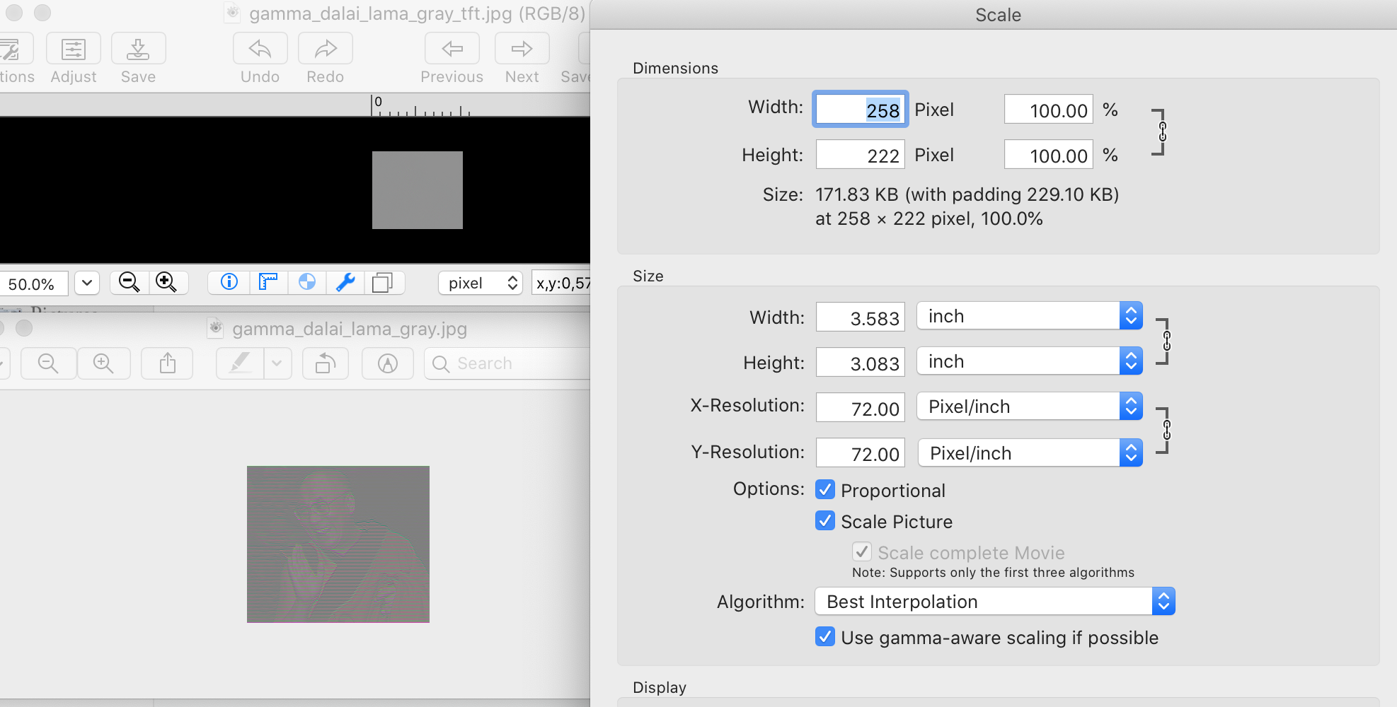Click the gamma_dalai_lama_gray.jpg window title
The height and width of the screenshot is (707, 1397).
tap(350, 329)
